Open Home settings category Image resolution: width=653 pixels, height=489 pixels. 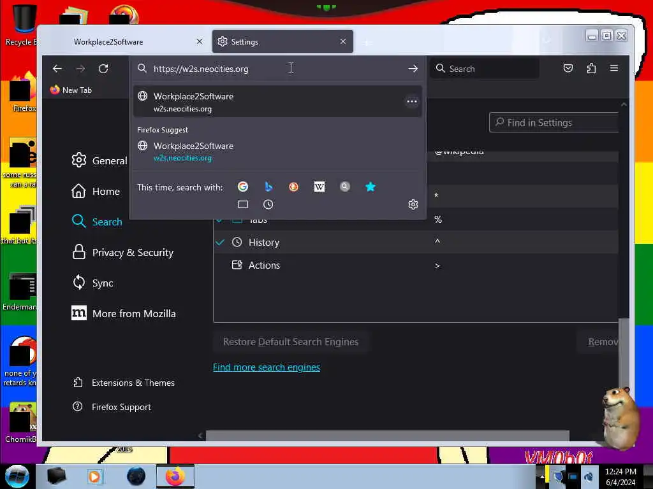[x=96, y=191]
